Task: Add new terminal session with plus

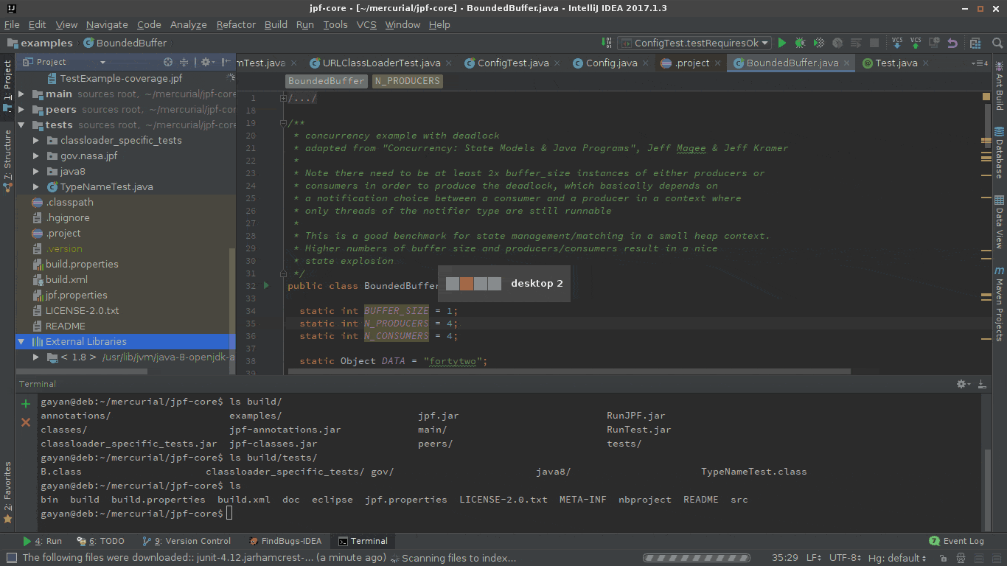Action: coord(26,404)
